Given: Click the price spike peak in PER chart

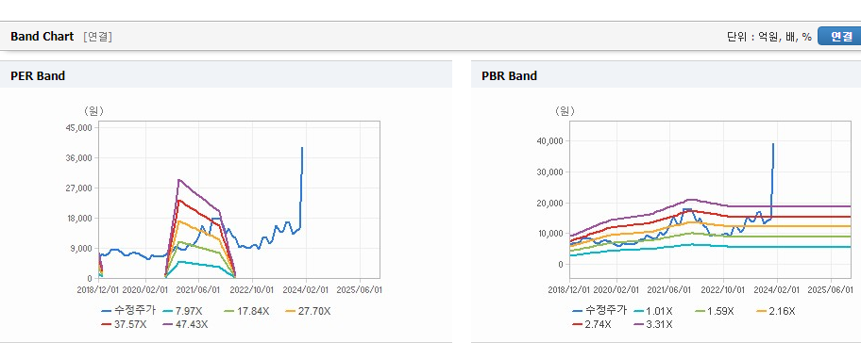Looking at the screenshot, I should (302, 147).
